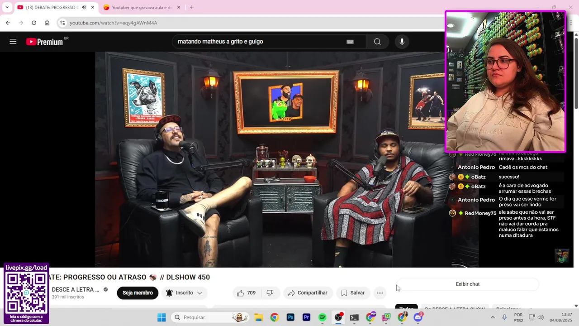Open the browser home page
The height and width of the screenshot is (326, 579).
pos(47,23)
